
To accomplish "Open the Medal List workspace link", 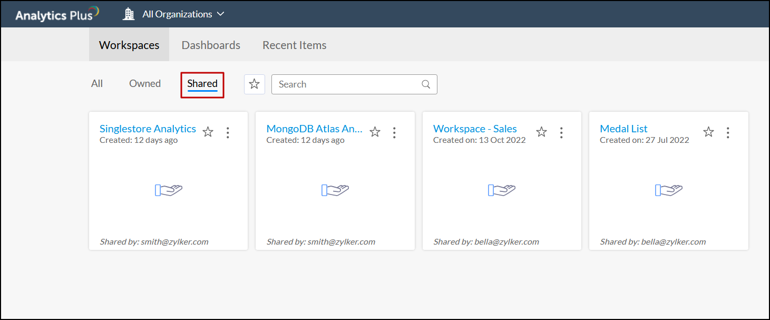I will [x=623, y=129].
